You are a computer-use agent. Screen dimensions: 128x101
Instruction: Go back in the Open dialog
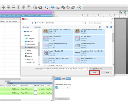pyautogui.click(x=23, y=23)
